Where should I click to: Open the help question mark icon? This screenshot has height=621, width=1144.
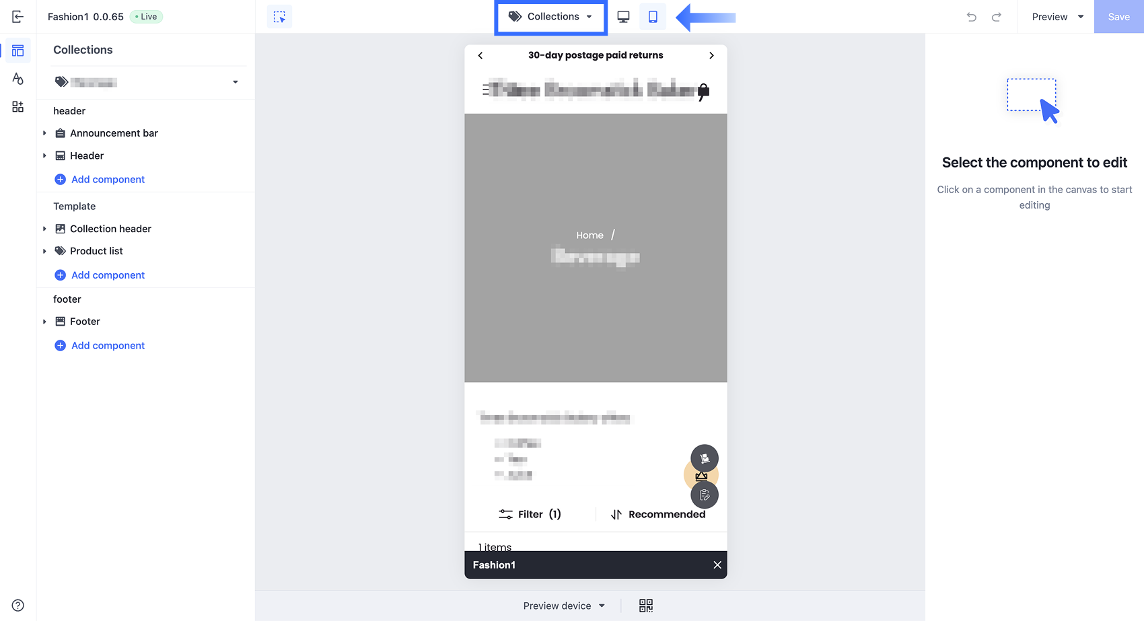click(18, 605)
